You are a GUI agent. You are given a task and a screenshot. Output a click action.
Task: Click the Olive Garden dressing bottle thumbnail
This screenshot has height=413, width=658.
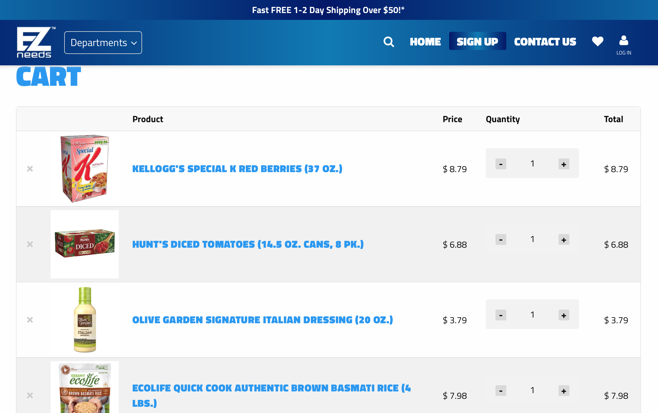click(x=85, y=320)
